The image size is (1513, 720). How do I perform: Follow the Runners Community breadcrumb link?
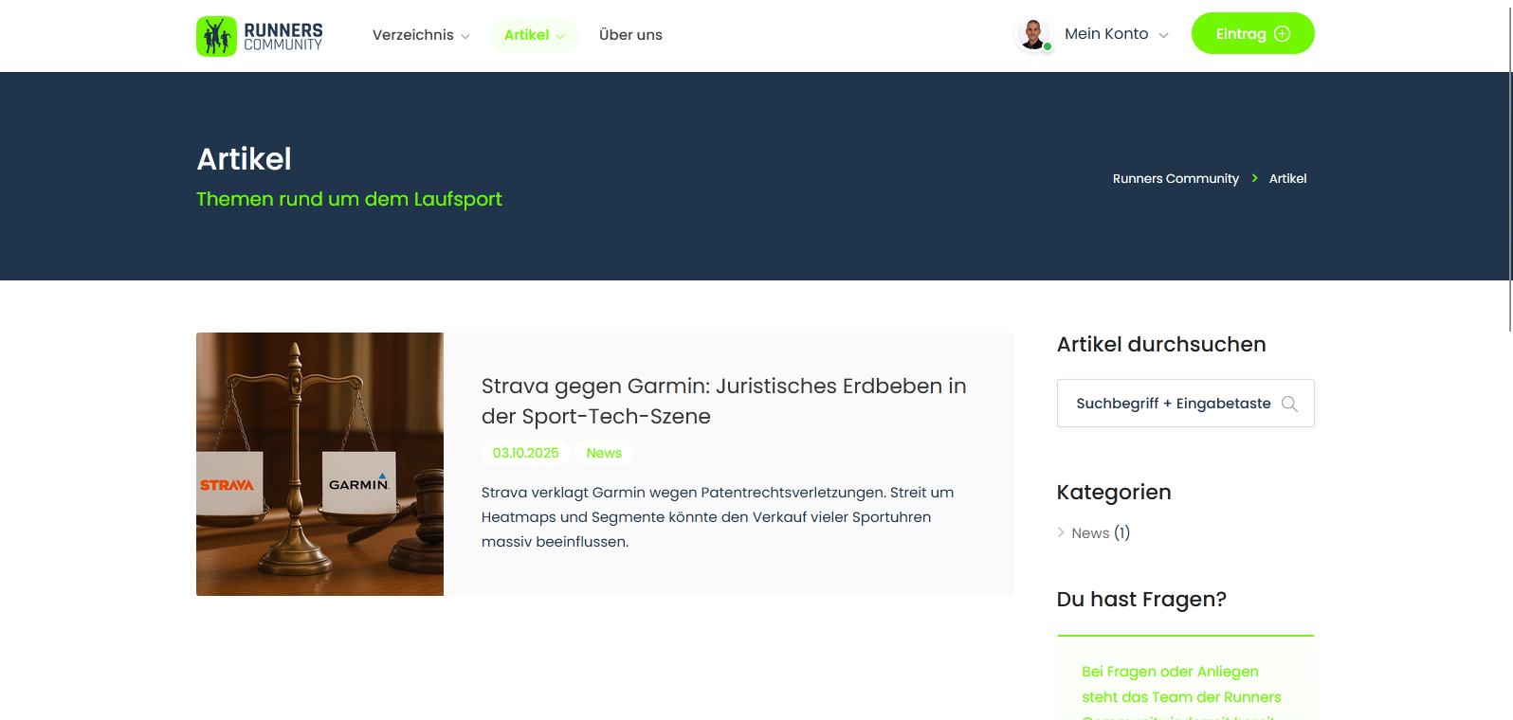coord(1176,178)
